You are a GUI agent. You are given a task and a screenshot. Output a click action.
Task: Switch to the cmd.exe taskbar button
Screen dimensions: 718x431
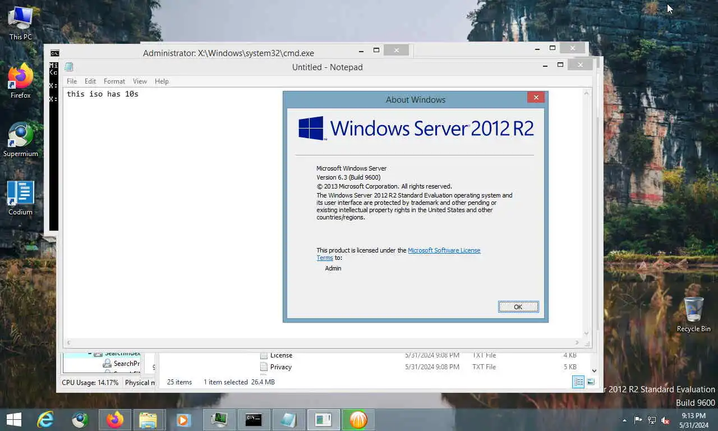254,420
